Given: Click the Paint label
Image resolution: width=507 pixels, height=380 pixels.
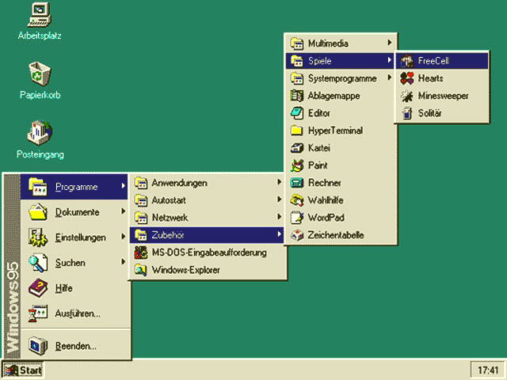Looking at the screenshot, I should point(318,165).
